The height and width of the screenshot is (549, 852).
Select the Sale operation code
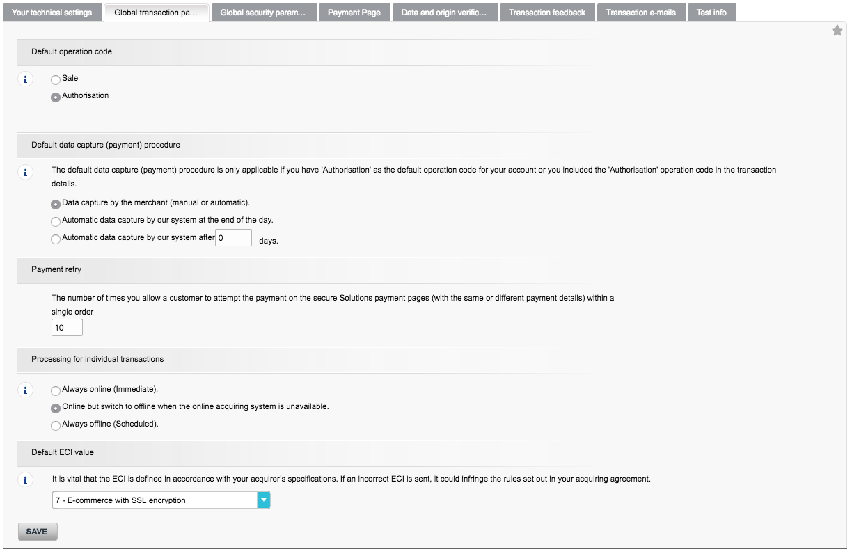click(55, 79)
